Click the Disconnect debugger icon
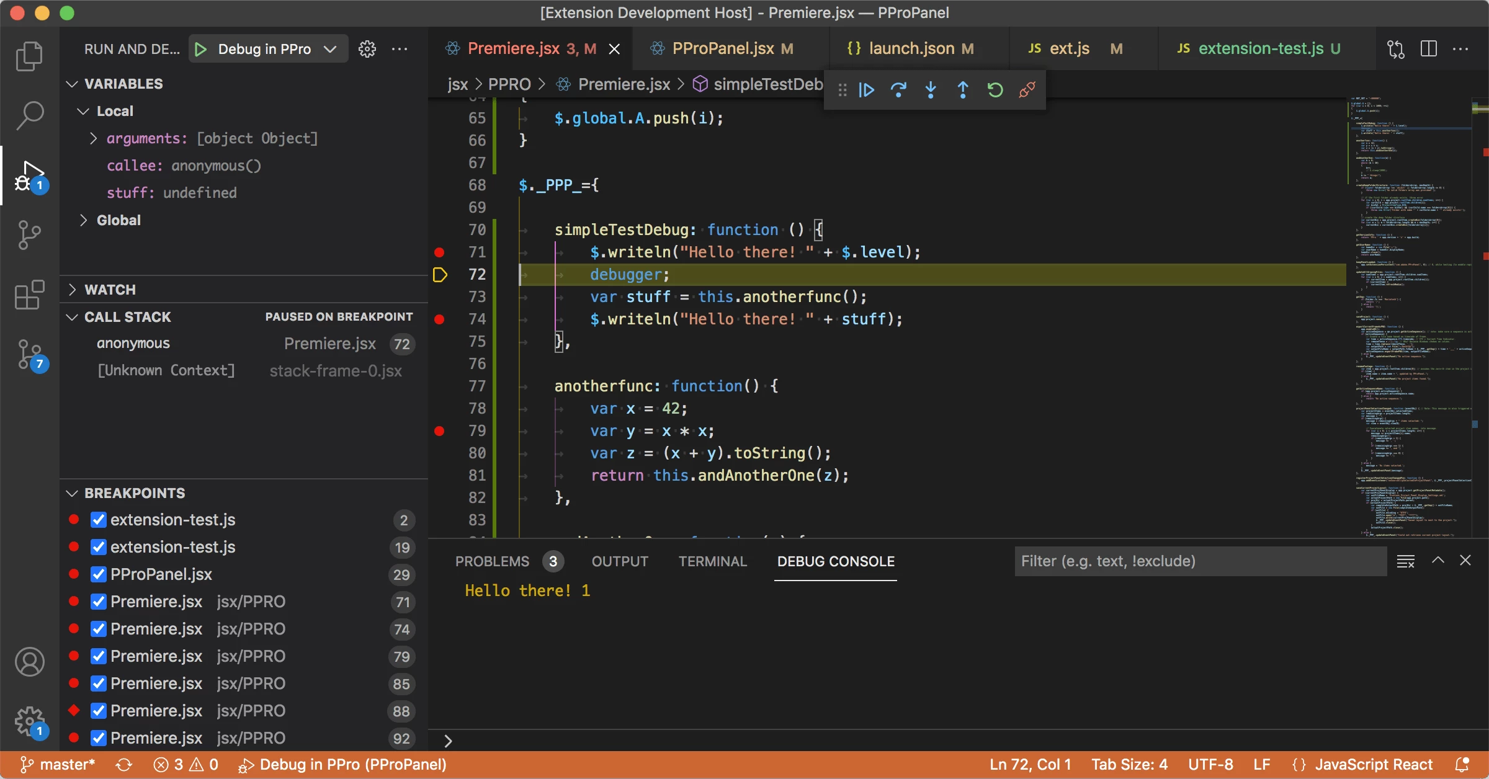The height and width of the screenshot is (779, 1489). pos(1027,91)
